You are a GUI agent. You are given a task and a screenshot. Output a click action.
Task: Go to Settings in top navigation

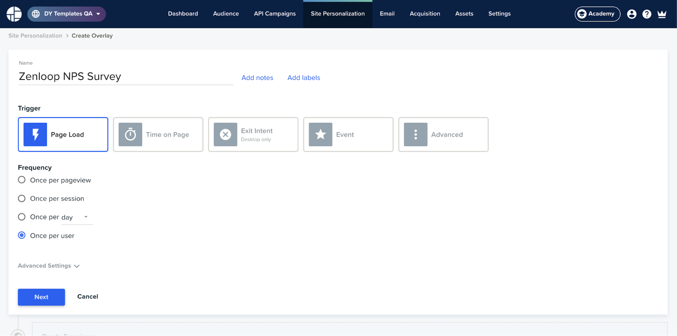click(x=499, y=14)
